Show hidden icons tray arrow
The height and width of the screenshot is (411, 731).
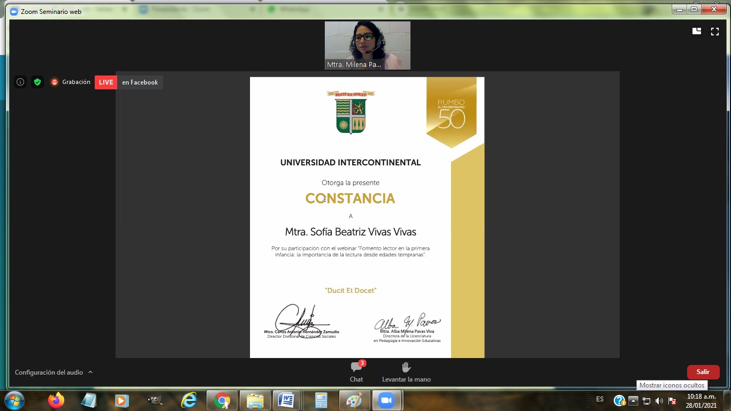click(633, 400)
